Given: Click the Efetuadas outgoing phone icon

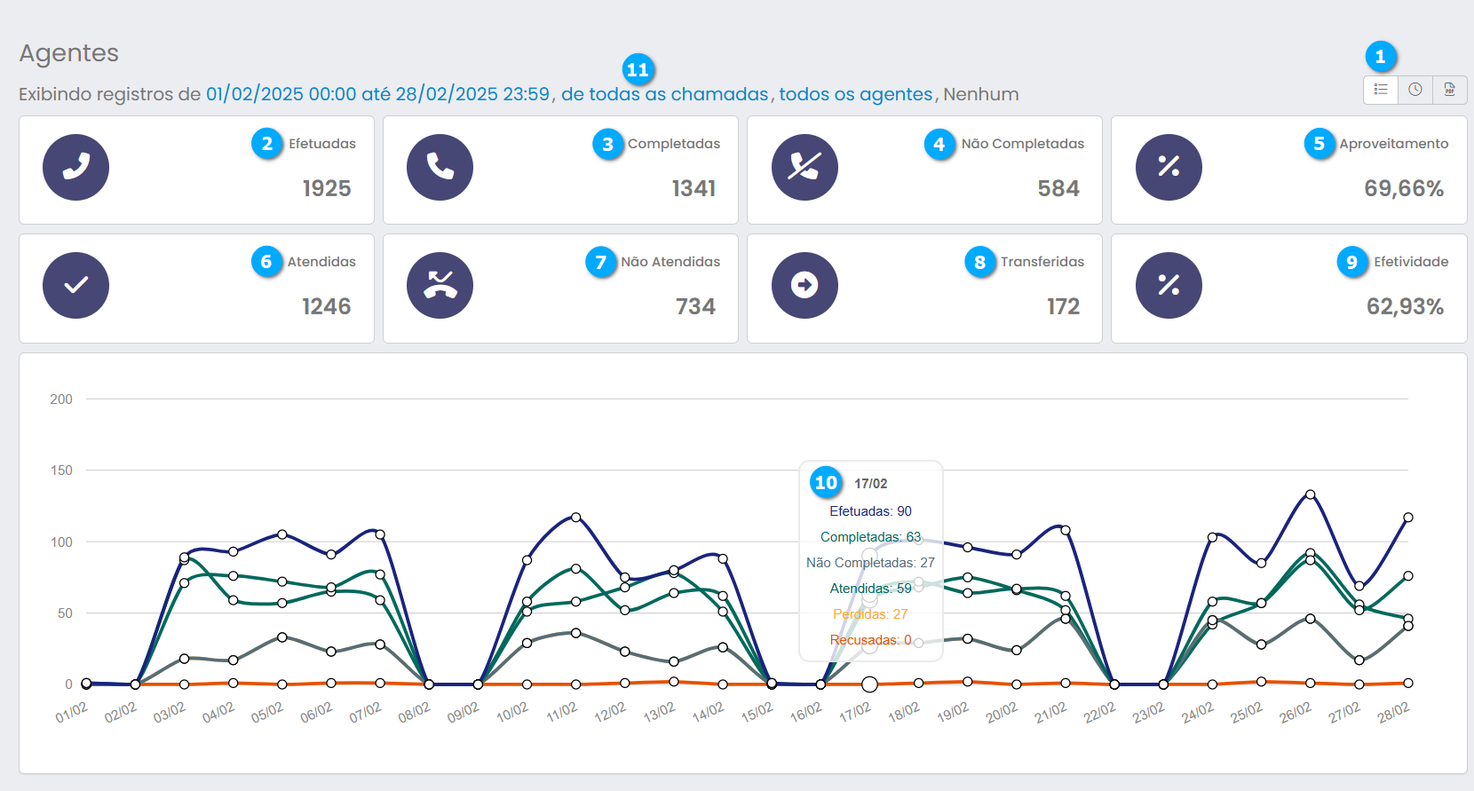Looking at the screenshot, I should (x=76, y=168).
